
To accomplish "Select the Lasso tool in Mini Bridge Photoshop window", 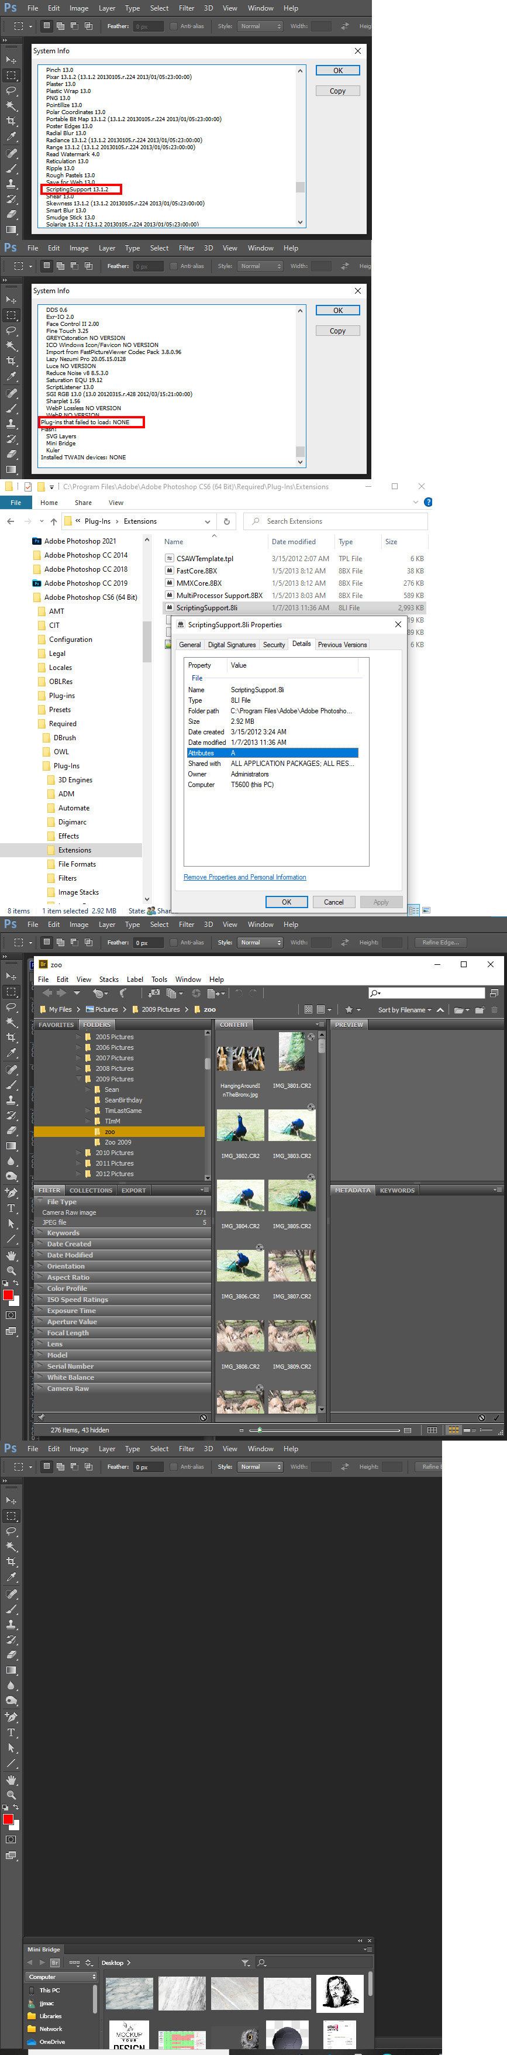I will pos(11,1532).
